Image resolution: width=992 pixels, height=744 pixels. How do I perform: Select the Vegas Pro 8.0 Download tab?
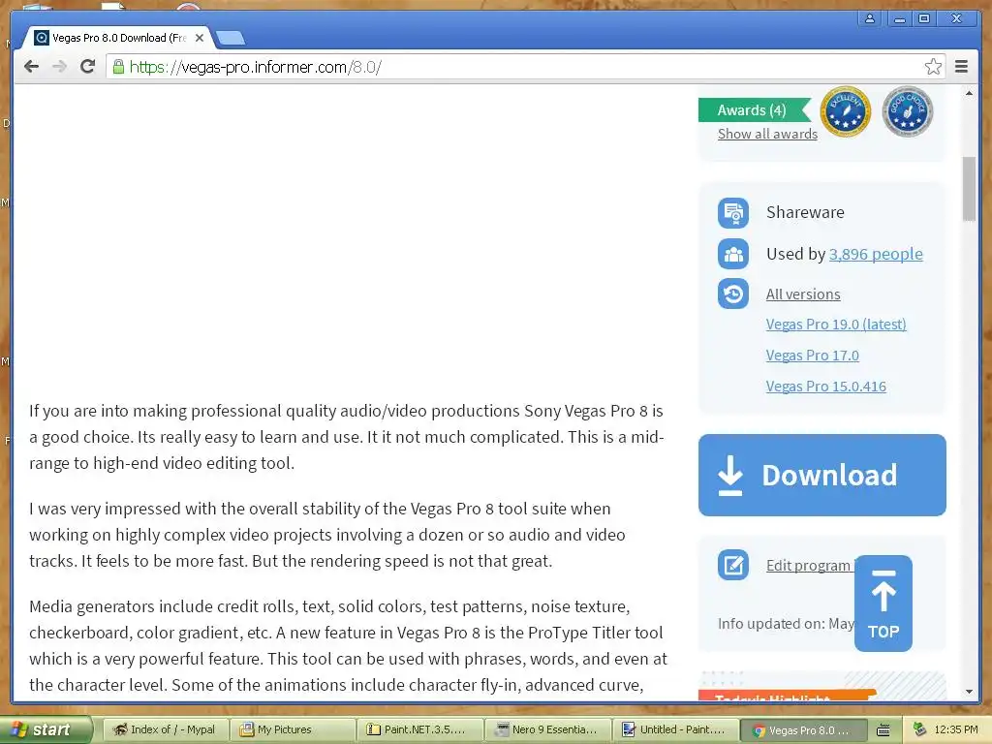pyautogui.click(x=117, y=38)
